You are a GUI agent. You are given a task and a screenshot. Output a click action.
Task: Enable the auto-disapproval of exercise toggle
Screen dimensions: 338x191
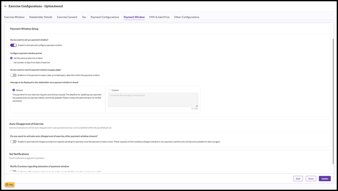13,142
